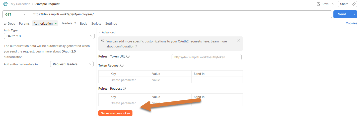
Task: Switch to the Params tab
Action: point(24,23)
